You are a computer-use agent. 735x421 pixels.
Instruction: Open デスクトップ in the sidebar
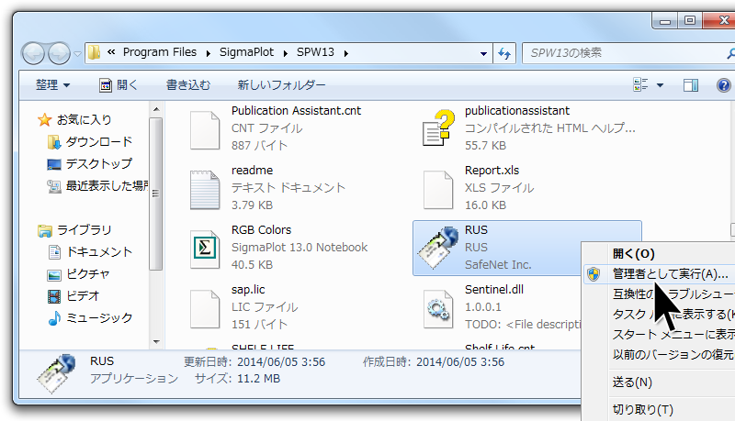99,163
